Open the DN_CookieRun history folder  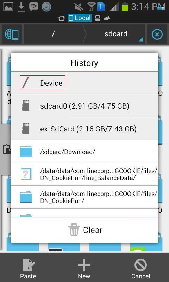click(84, 197)
